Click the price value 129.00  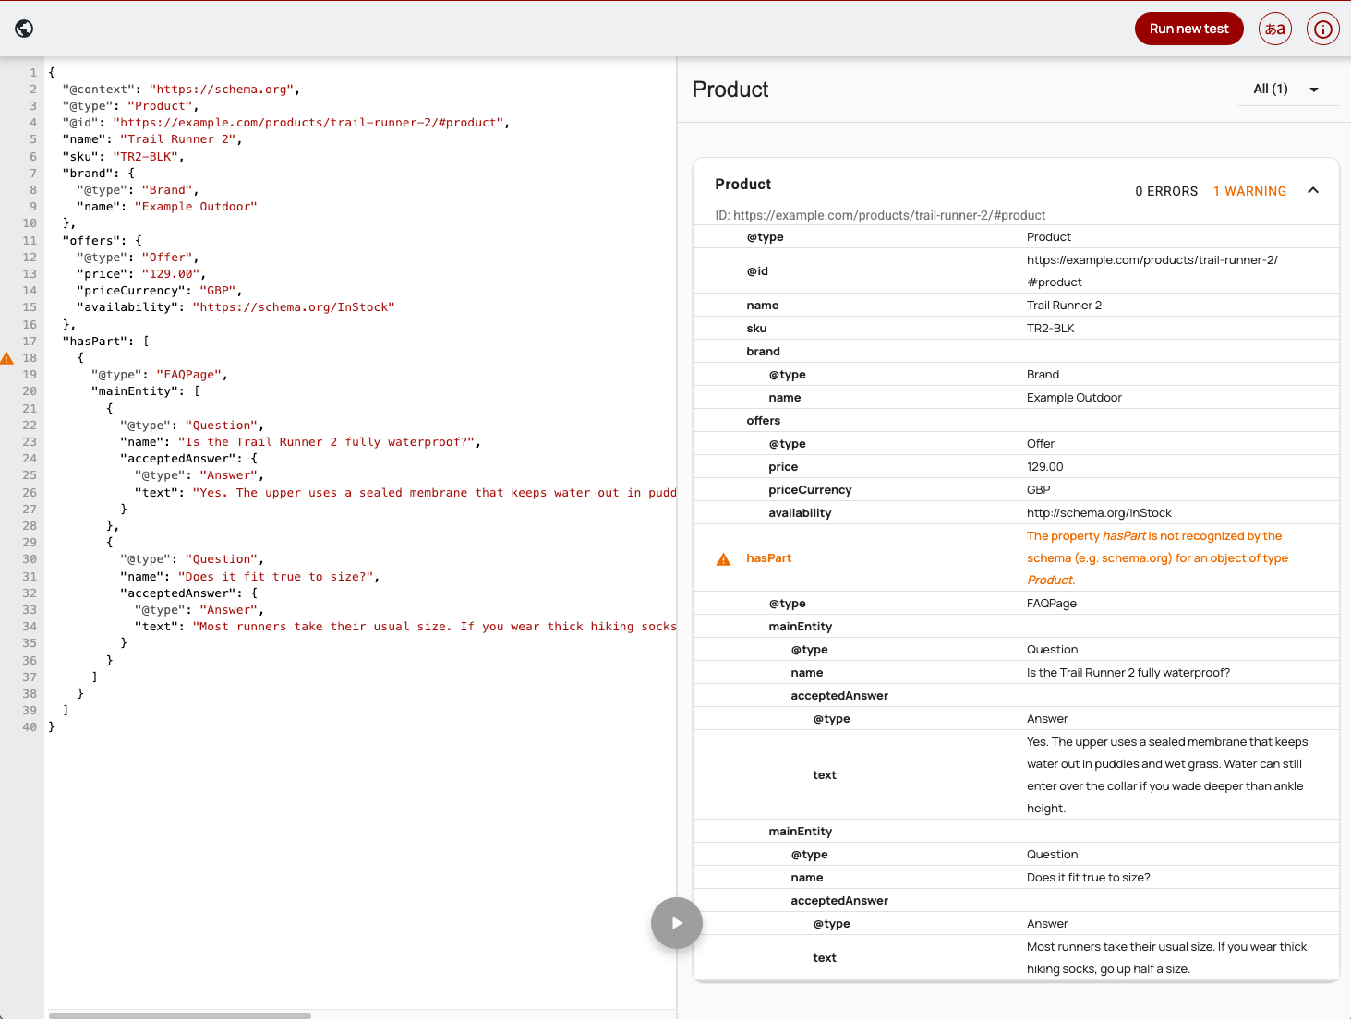tap(1045, 467)
